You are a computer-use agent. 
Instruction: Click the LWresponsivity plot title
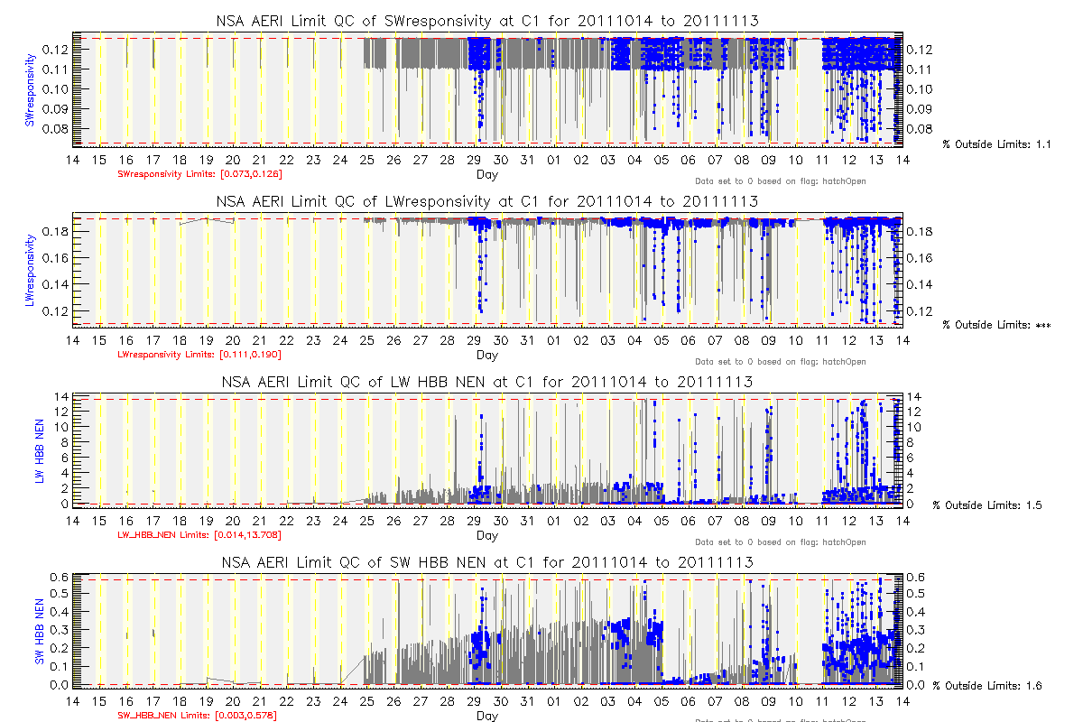[486, 201]
